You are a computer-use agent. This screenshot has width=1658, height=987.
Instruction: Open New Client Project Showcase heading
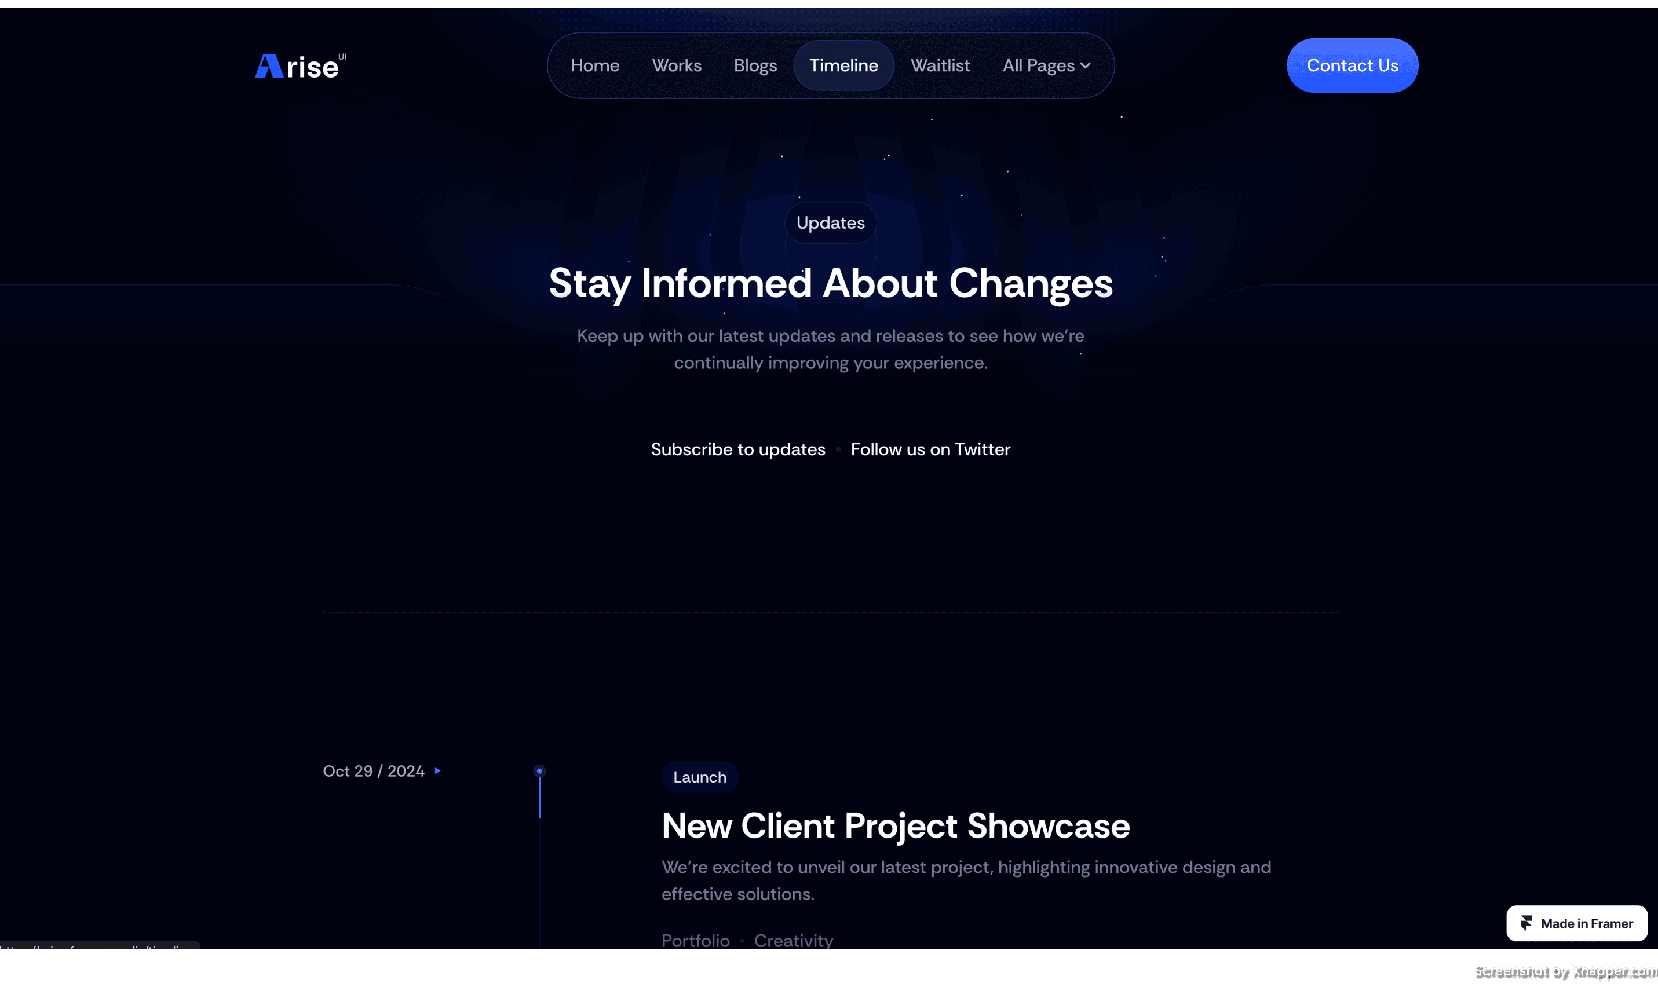(895, 826)
